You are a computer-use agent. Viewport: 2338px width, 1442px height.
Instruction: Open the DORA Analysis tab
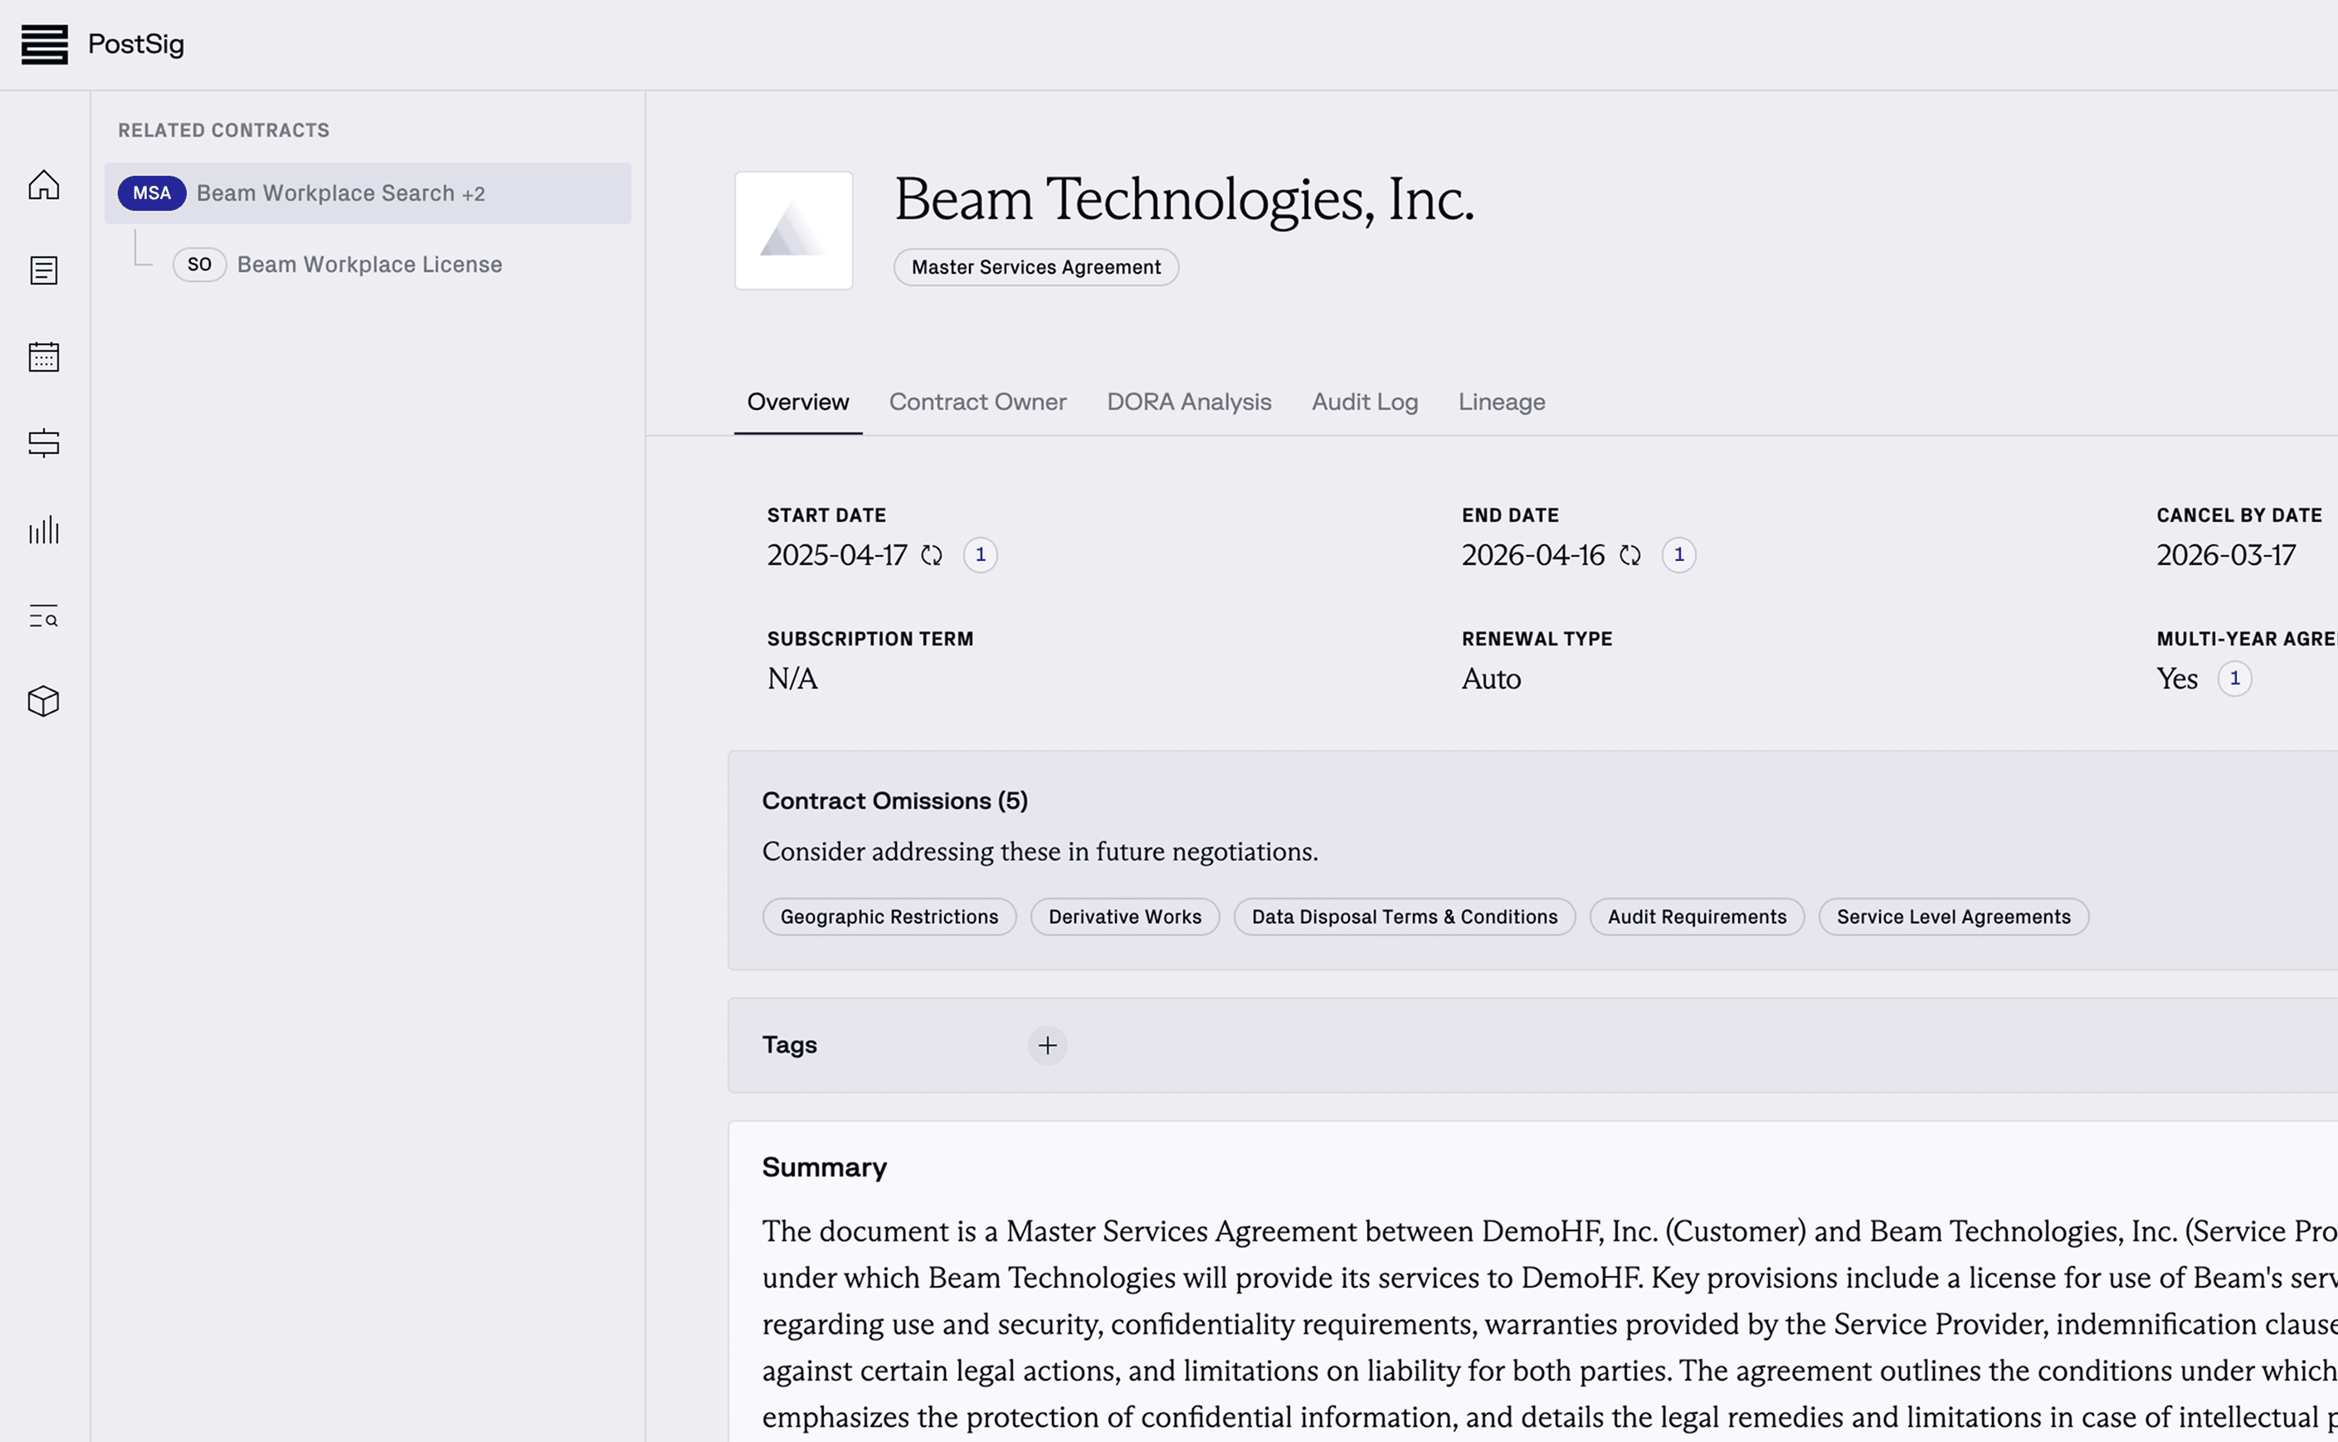point(1188,402)
